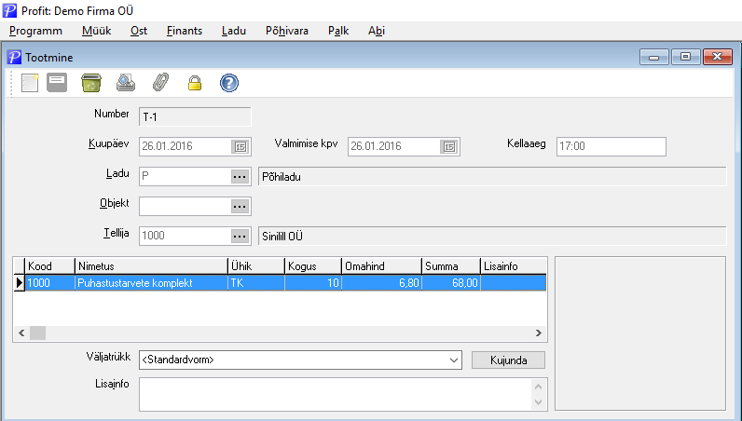The height and width of the screenshot is (421, 742).
Task: Expand the Väljatrükk Standardvorm dropdown
Action: tap(453, 360)
